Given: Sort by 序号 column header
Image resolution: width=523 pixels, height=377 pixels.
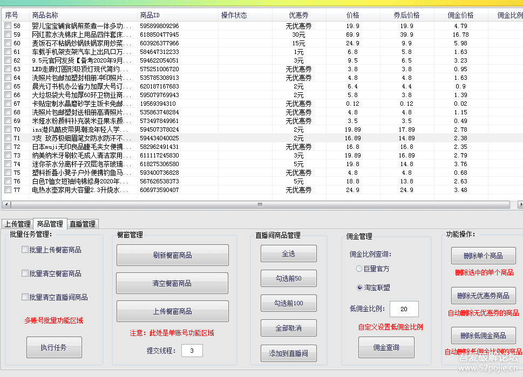Looking at the screenshot, I should click(x=16, y=15).
